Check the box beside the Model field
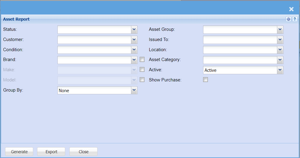The image size is (300, 158). (x=142, y=80)
